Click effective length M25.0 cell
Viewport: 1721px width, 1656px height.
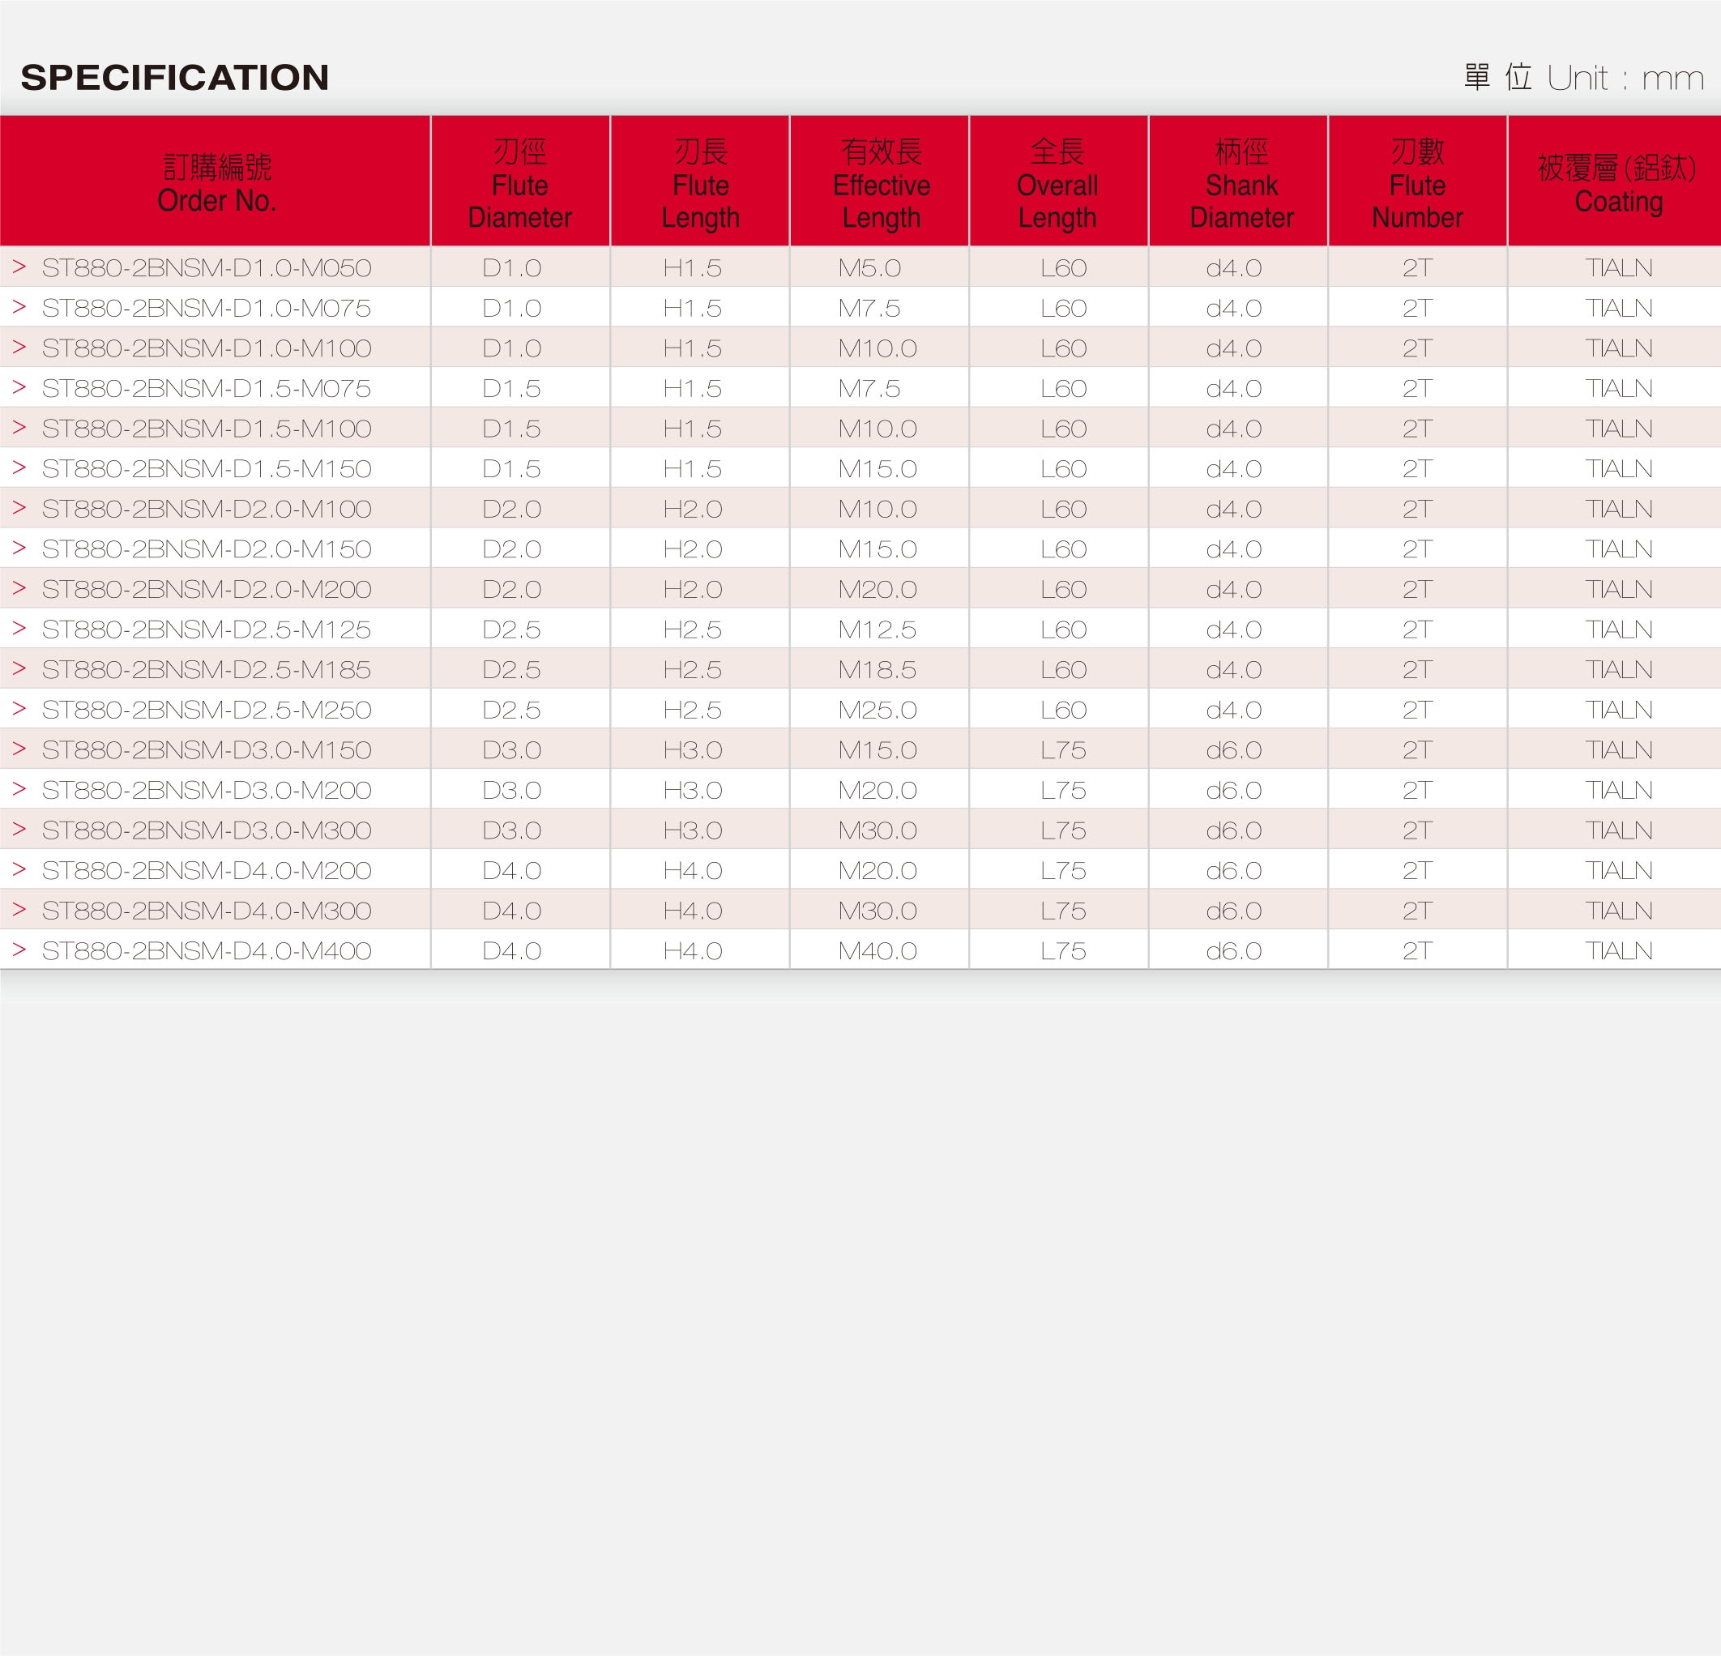click(x=878, y=709)
